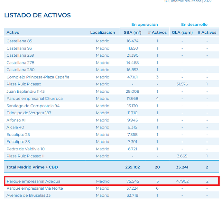This screenshot has width=222, height=199.
Task: Select 'Parque empresarial Churruca' asset name
Action: point(34,99)
